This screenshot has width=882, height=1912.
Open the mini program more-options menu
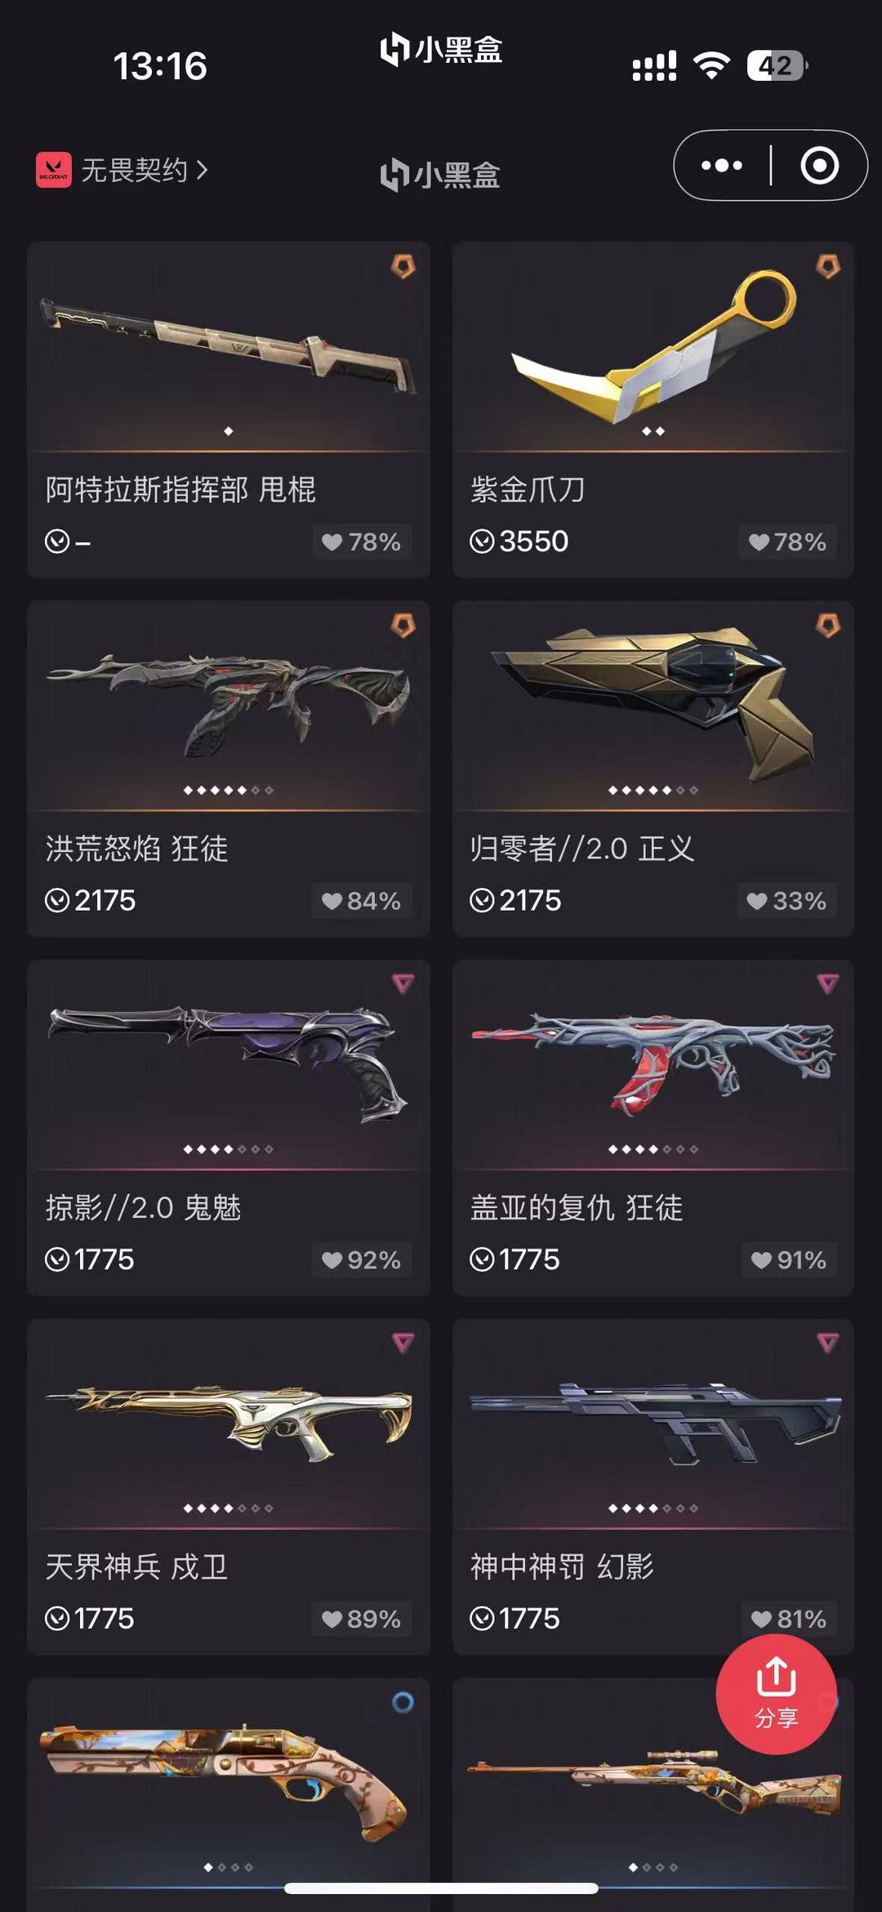pos(722,166)
